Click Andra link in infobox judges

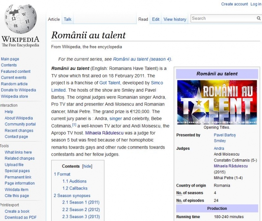(x=219, y=149)
